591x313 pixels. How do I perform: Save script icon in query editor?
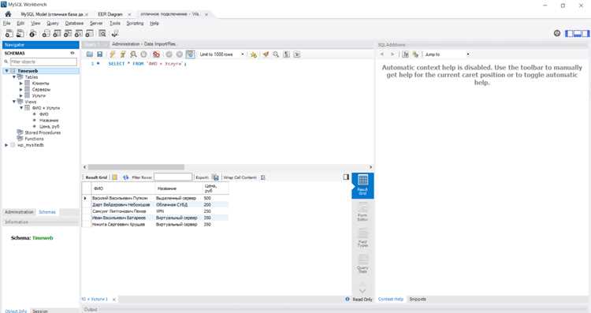[x=99, y=54]
